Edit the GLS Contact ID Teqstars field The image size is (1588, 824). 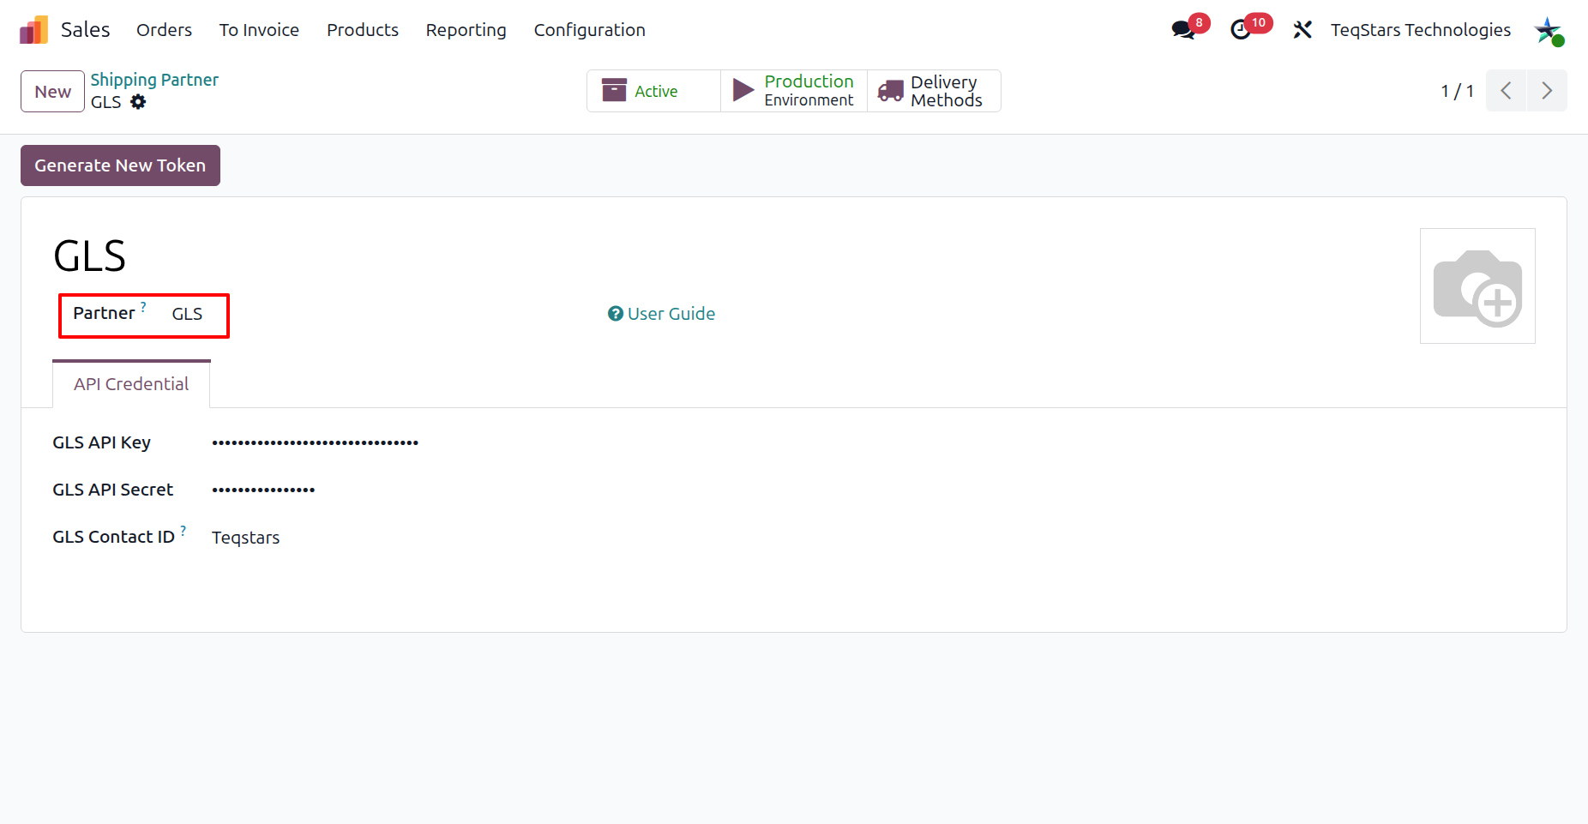click(x=245, y=538)
